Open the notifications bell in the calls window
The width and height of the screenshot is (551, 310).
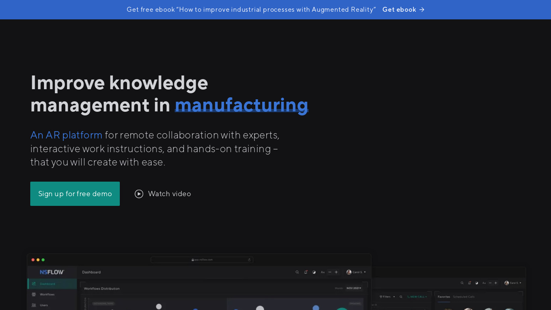tap(470, 283)
